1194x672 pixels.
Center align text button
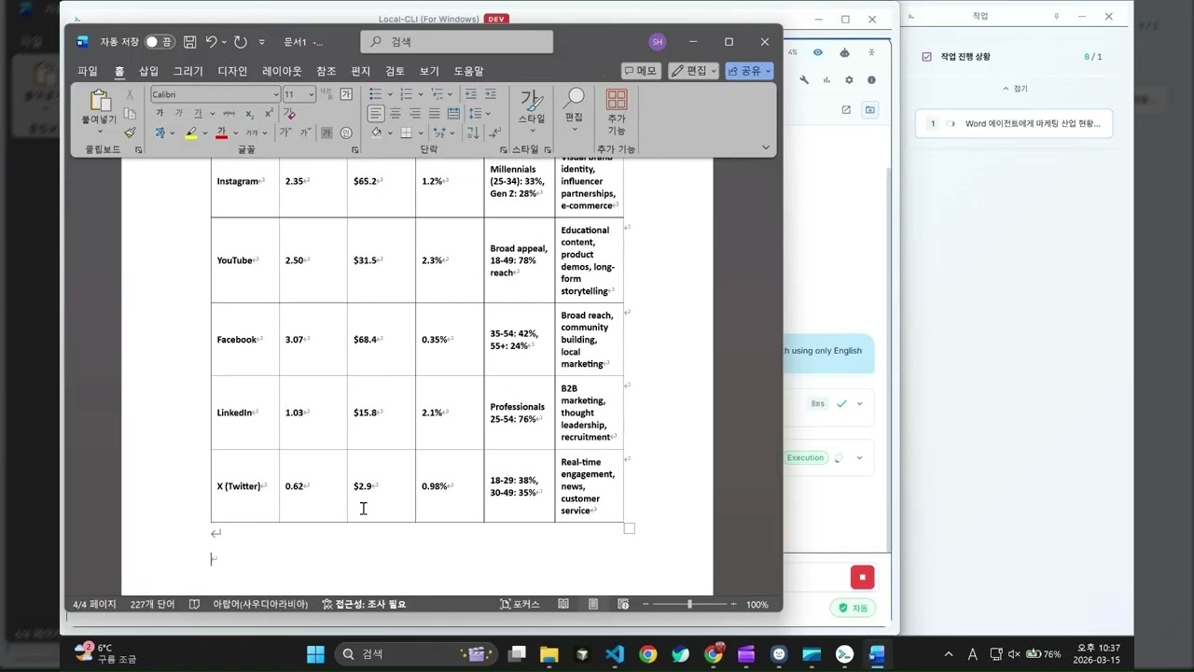coord(396,113)
